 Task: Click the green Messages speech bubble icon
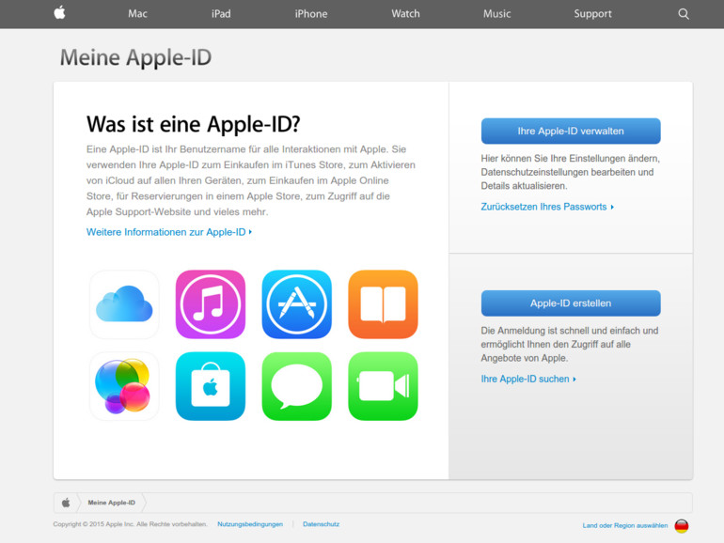pyautogui.click(x=296, y=386)
